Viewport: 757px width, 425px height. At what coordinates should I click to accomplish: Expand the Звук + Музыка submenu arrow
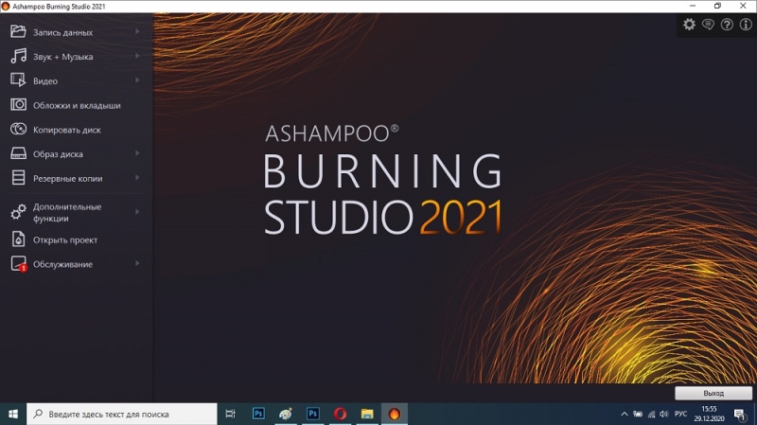click(137, 56)
